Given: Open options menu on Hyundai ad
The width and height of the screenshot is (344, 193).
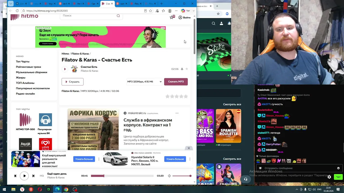Looking at the screenshot, I should (x=190, y=159).
